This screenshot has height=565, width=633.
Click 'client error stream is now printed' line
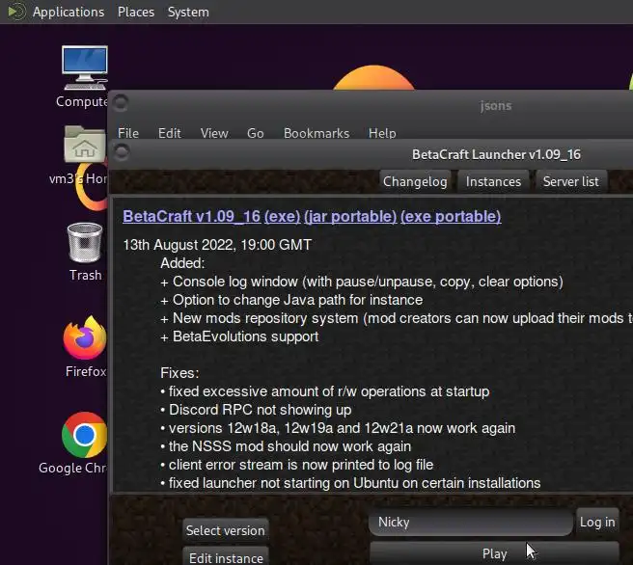pyautogui.click(x=297, y=465)
